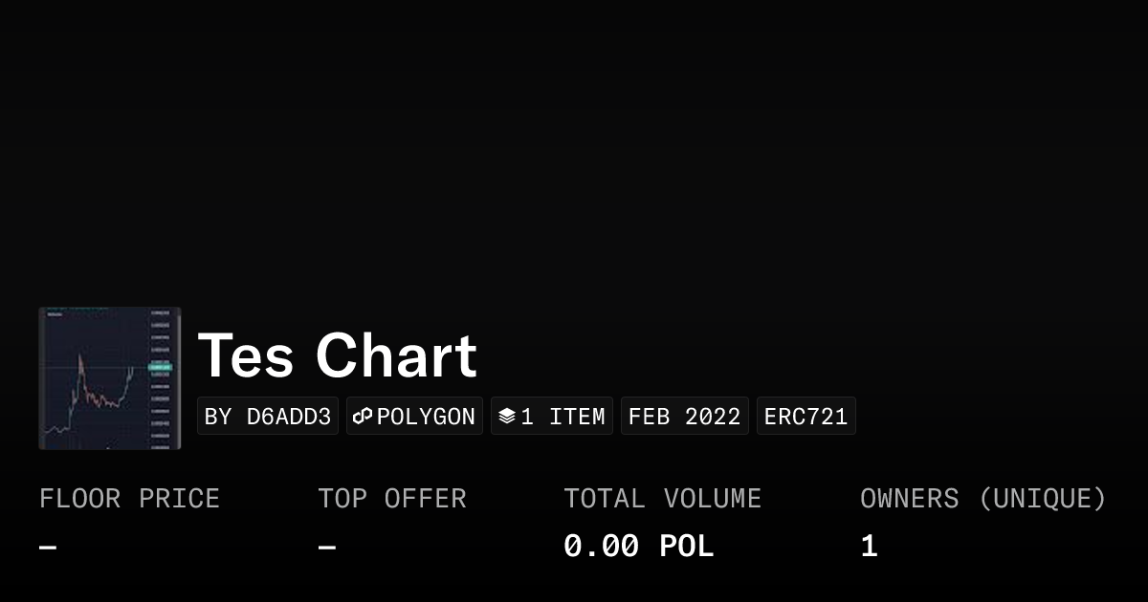The width and height of the screenshot is (1148, 602).
Task: Select the ERC721 token standard badge
Action: 806,417
